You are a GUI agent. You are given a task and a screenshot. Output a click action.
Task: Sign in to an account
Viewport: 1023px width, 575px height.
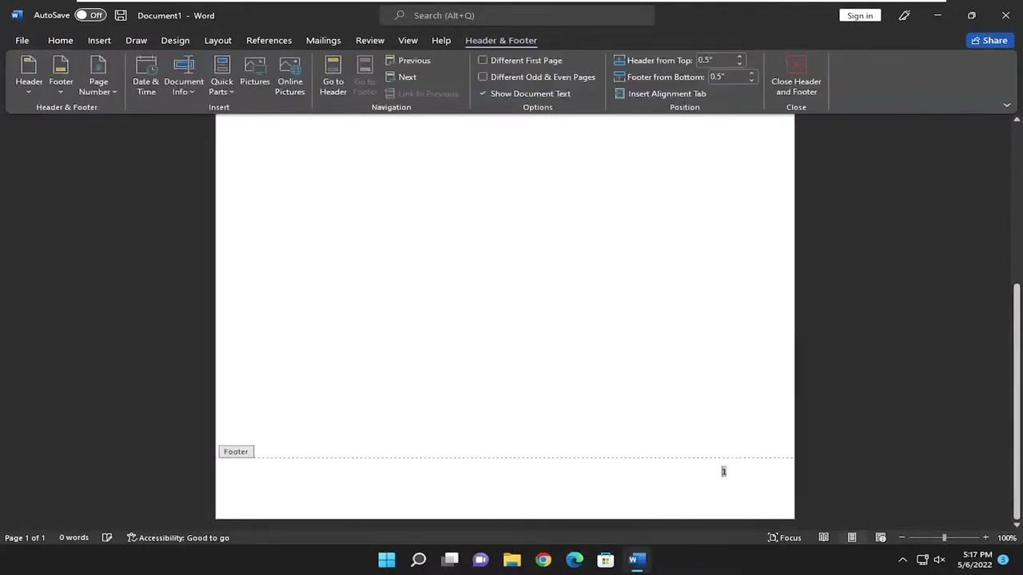pos(860,15)
